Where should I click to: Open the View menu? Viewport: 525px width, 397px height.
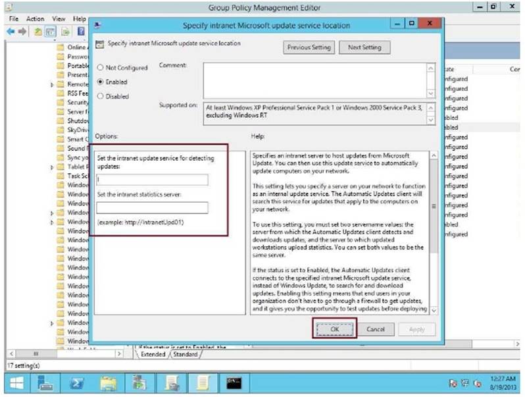tap(59, 19)
